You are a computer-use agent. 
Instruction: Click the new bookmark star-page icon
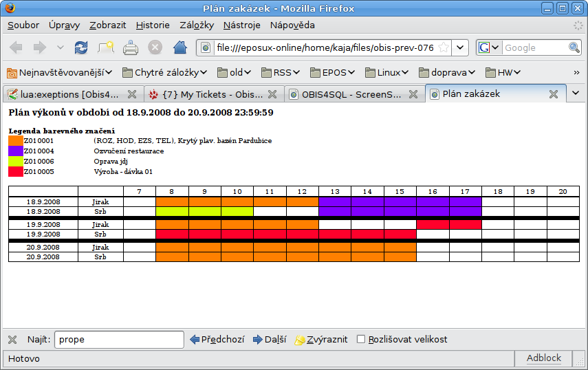[x=106, y=47]
